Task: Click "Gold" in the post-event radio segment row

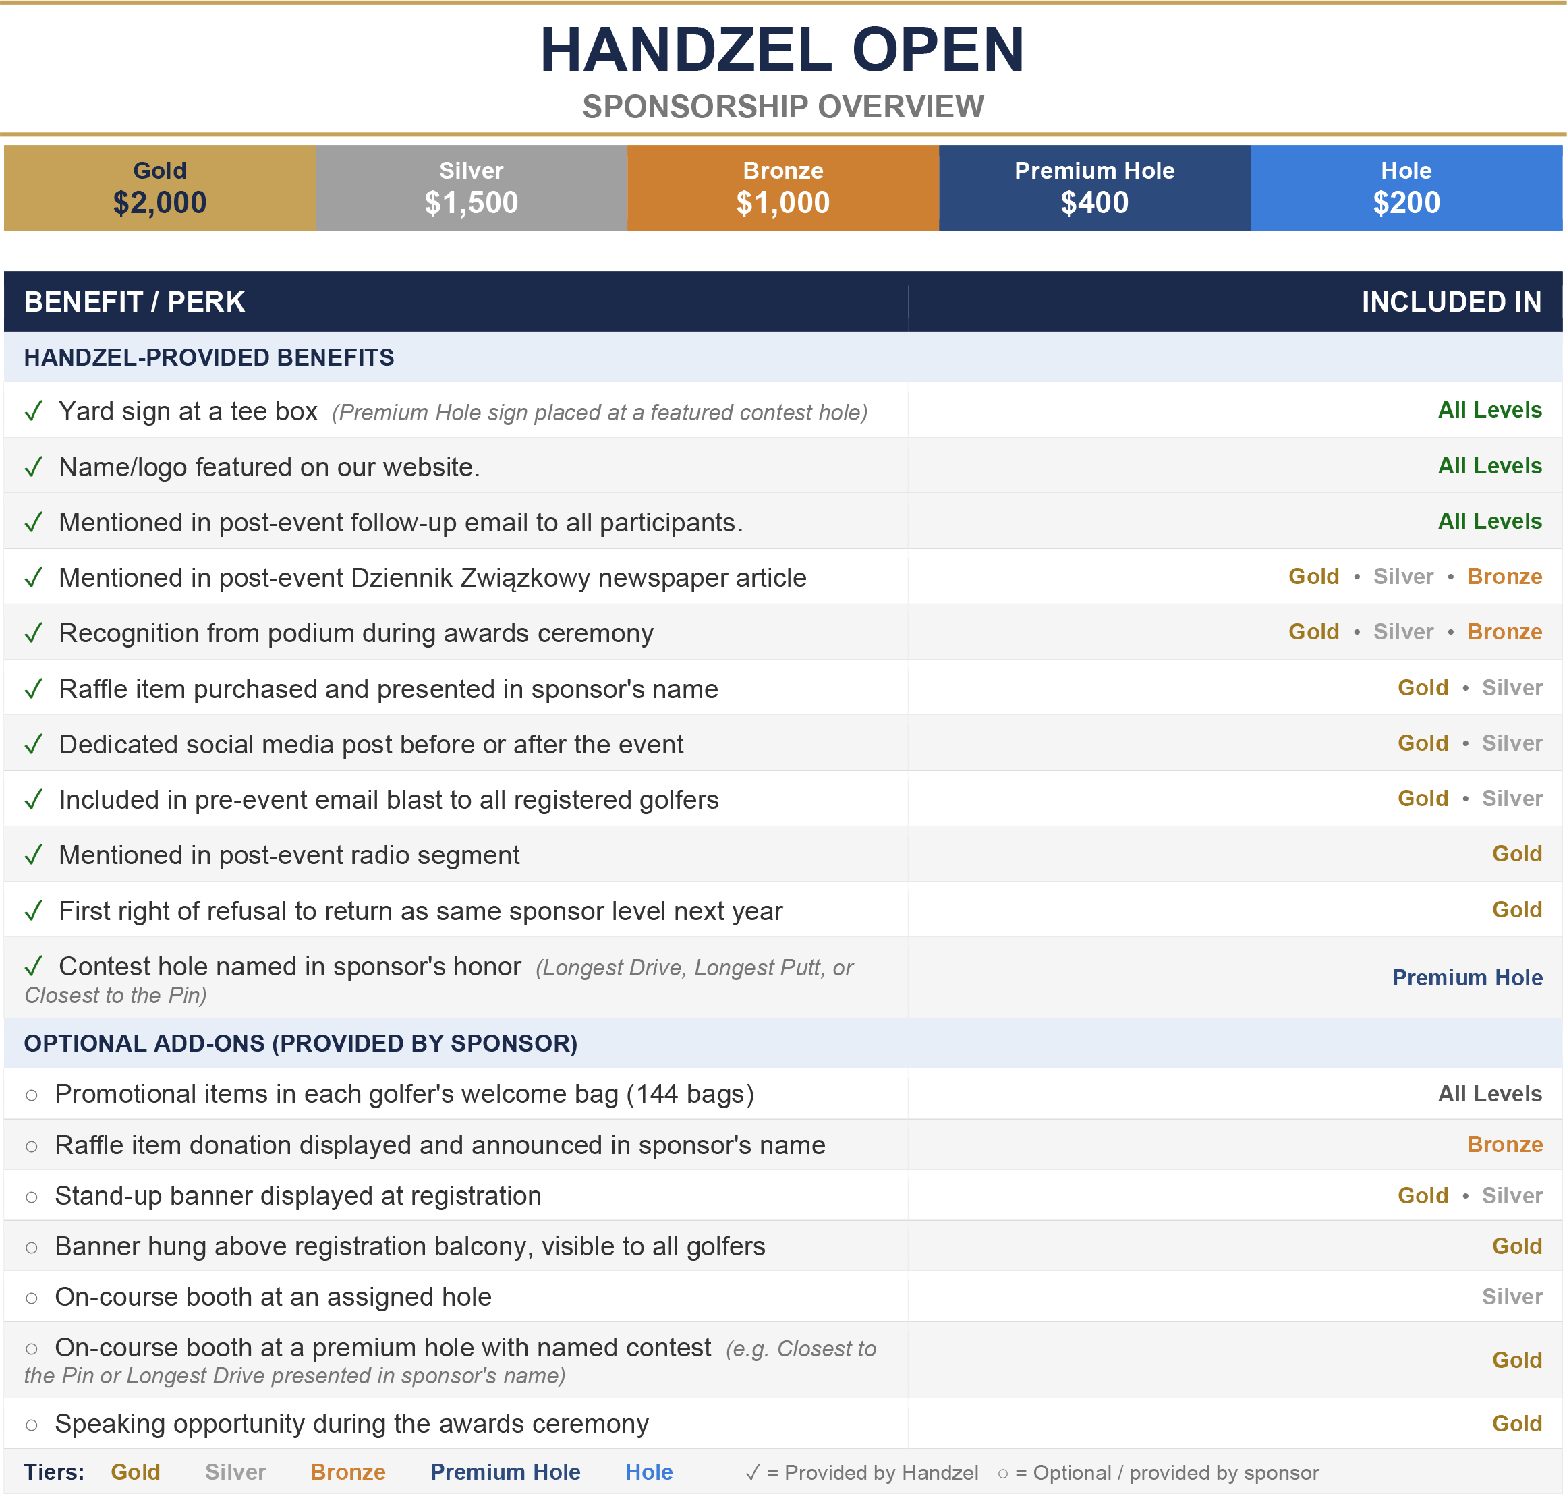Action: (x=1517, y=854)
